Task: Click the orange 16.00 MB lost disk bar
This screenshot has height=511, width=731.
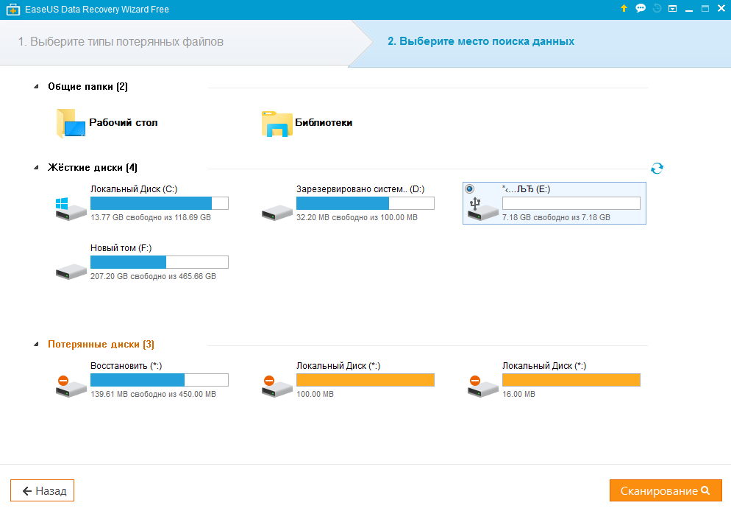Action: tap(571, 380)
